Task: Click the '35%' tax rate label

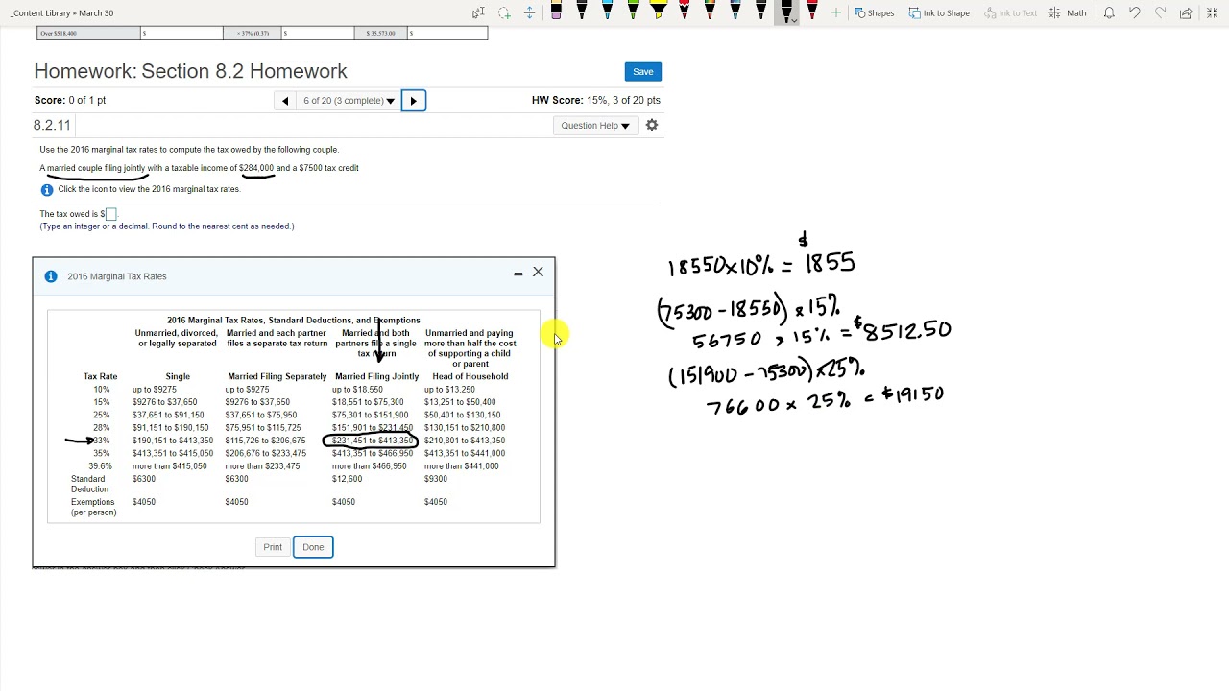Action: (101, 453)
